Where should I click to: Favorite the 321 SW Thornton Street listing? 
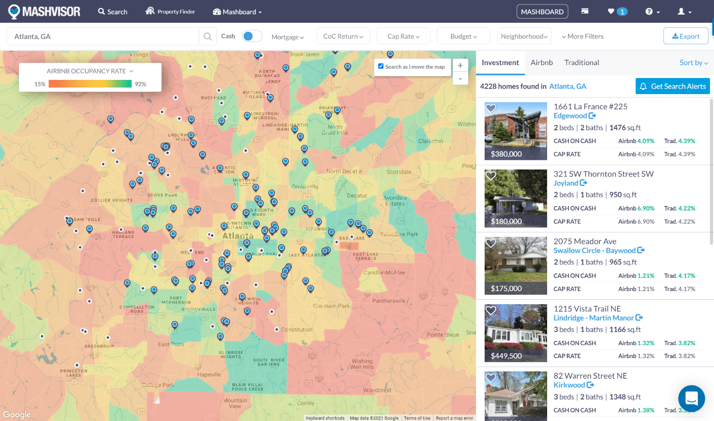(x=491, y=176)
